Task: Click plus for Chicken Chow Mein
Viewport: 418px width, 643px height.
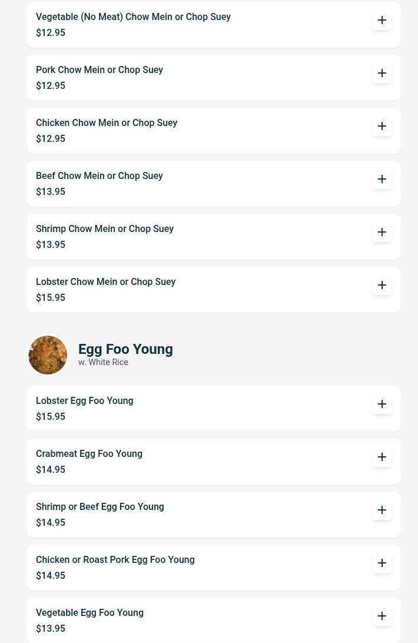Action: point(382,126)
